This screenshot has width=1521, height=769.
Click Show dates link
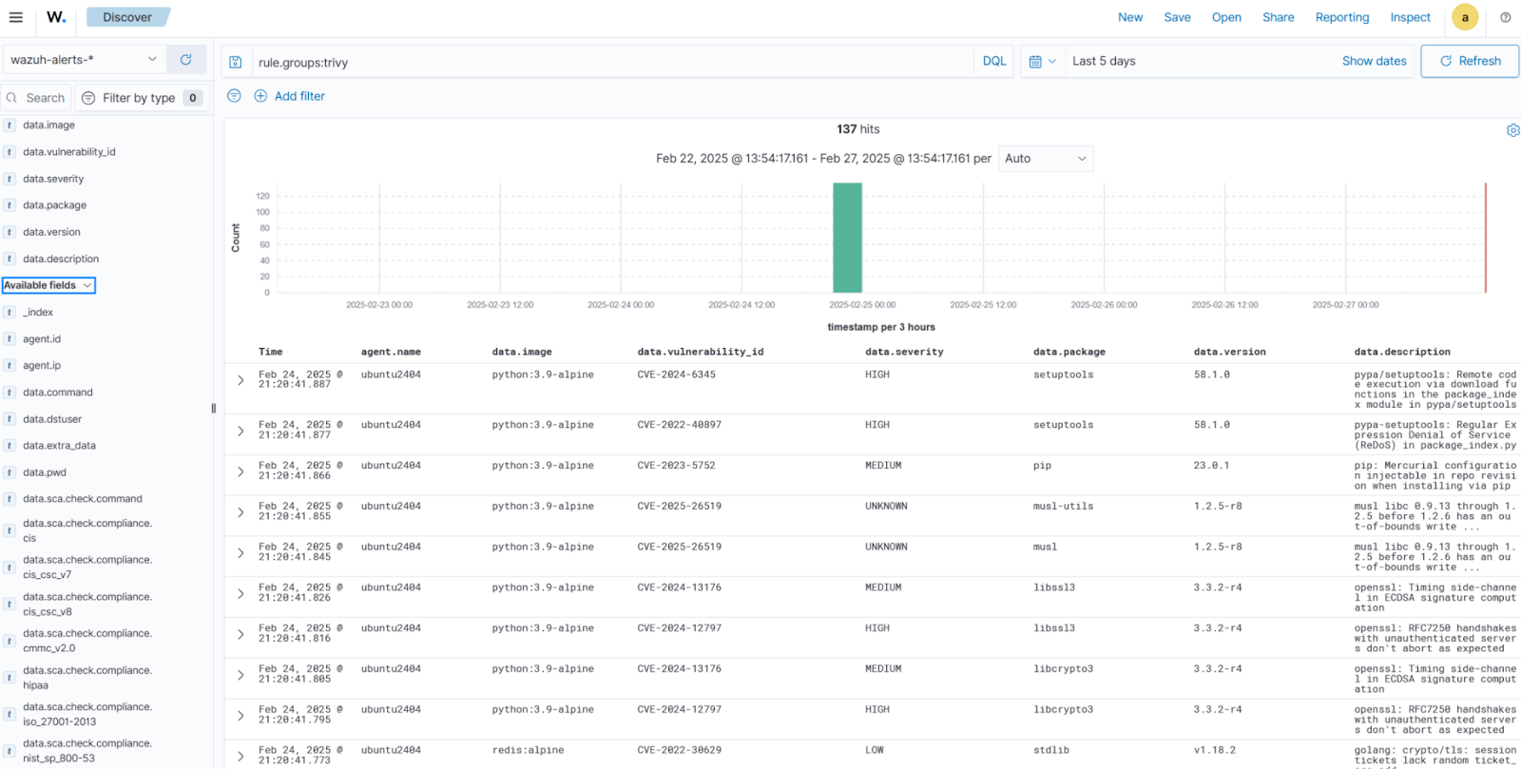[x=1374, y=61]
